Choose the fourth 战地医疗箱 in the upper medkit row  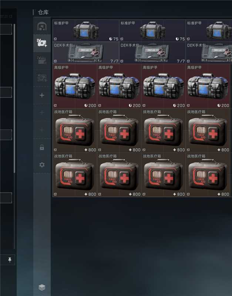coord(208,131)
